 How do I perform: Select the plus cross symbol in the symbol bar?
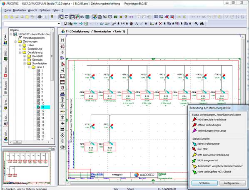(x=62, y=123)
